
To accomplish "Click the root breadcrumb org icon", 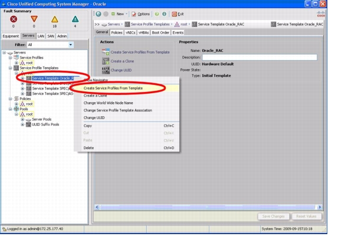I will point(177,24).
